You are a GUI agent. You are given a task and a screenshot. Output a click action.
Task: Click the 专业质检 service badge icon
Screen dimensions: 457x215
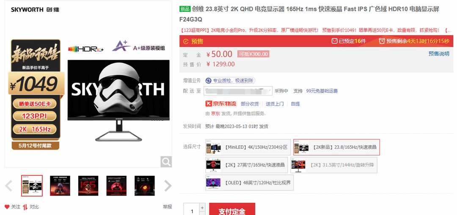coord(208,81)
